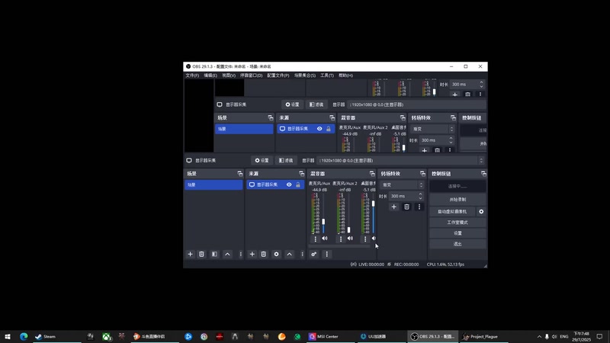Click 开始录制 to start recording
Viewport: 610px width, 343px height.
(x=457, y=200)
